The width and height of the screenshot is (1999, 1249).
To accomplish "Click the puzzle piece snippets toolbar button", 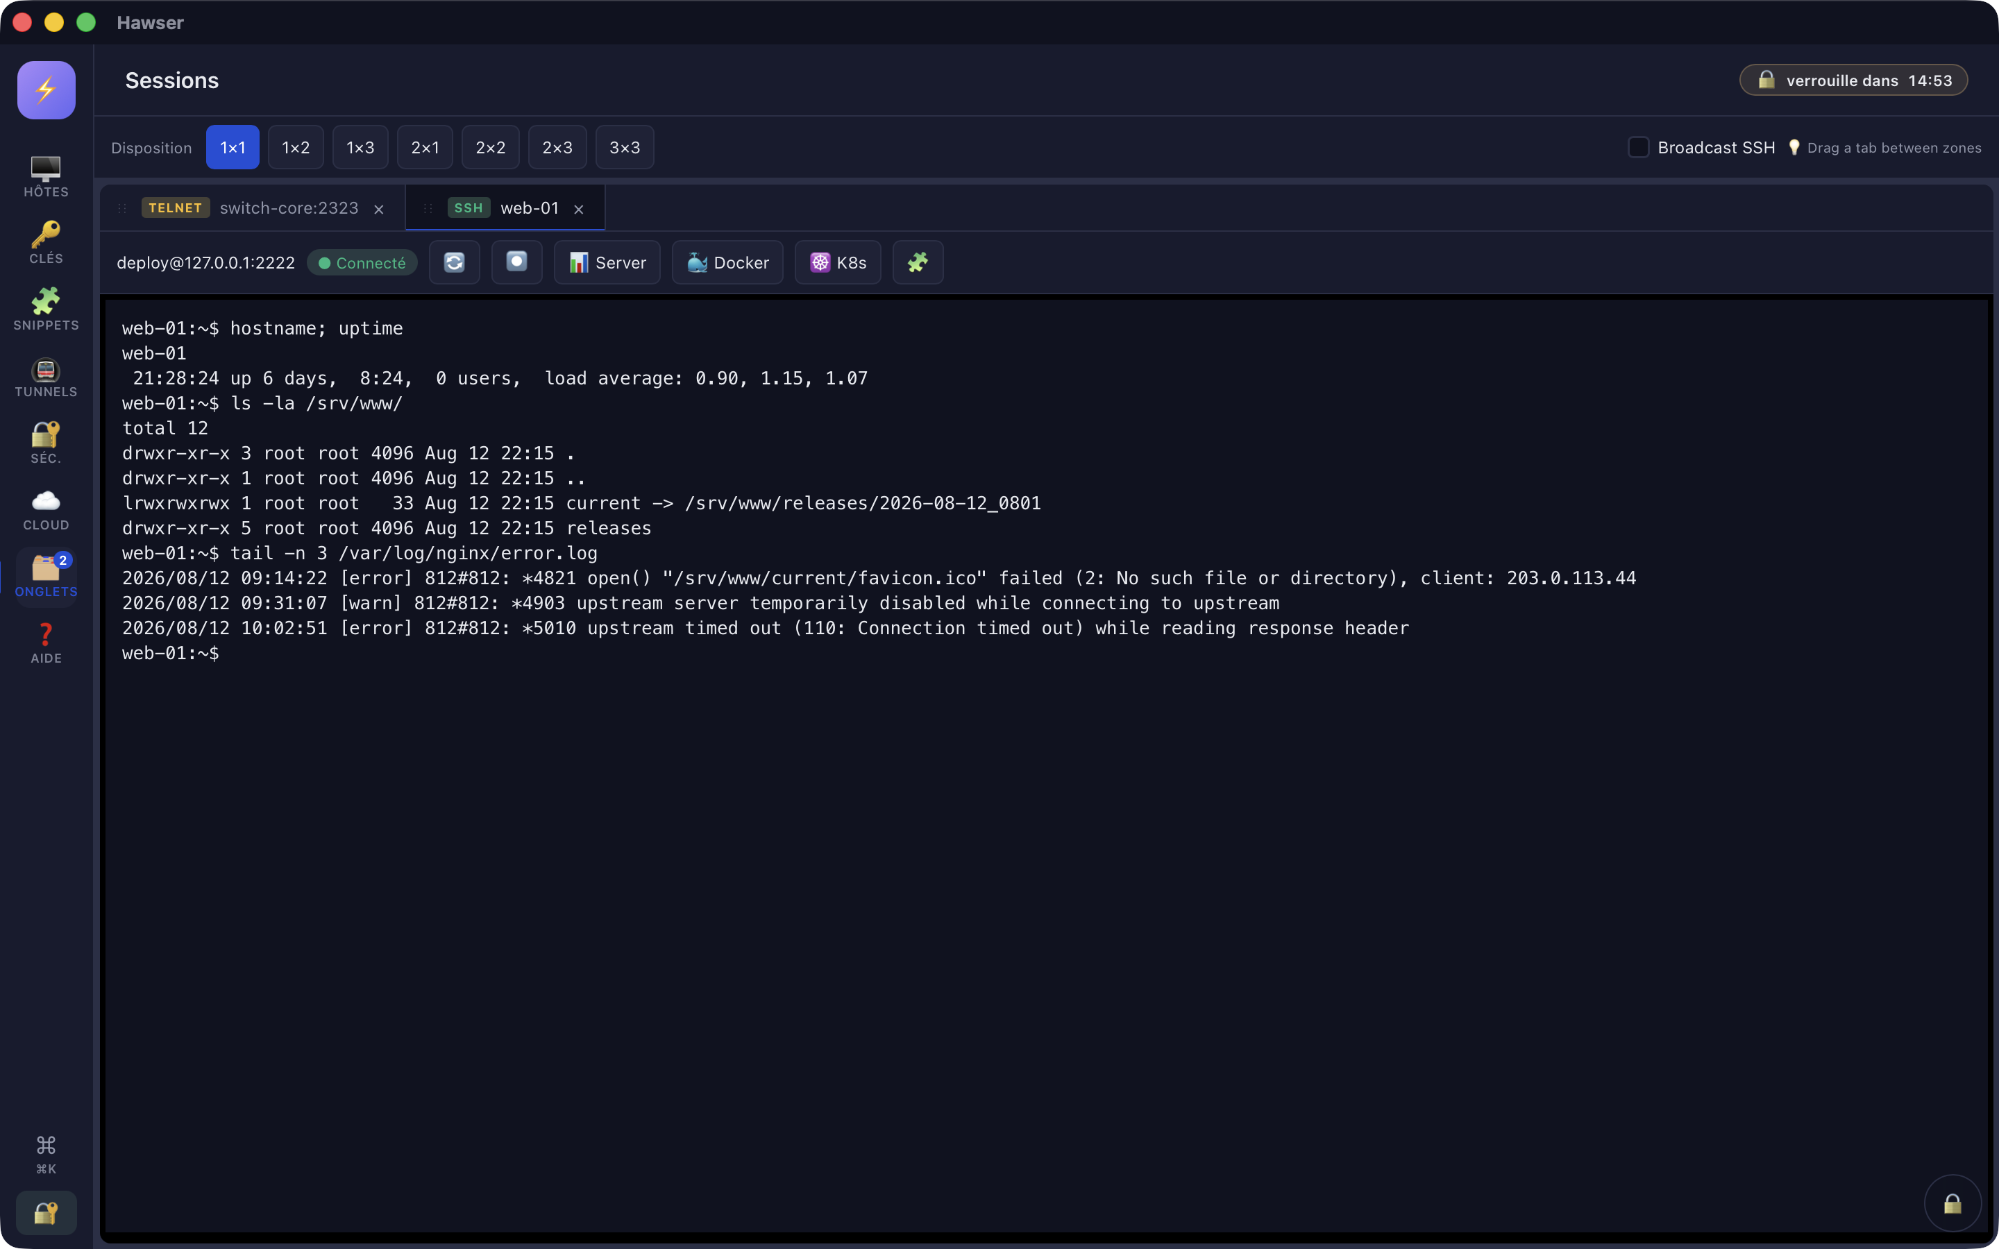I will (x=918, y=263).
